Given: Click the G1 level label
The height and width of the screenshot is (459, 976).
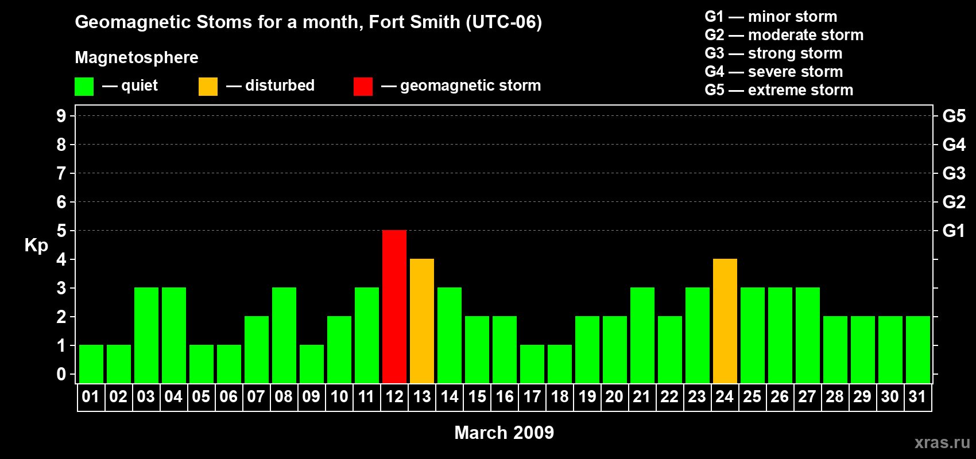Looking at the screenshot, I should click(x=954, y=231).
